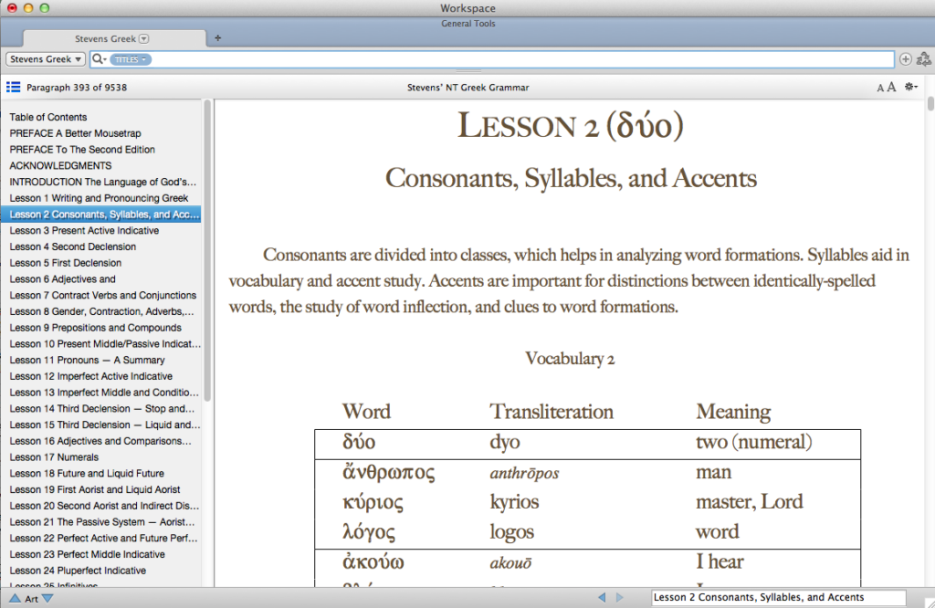Click the sidebar table of contents scrollbar

pyautogui.click(x=207, y=250)
